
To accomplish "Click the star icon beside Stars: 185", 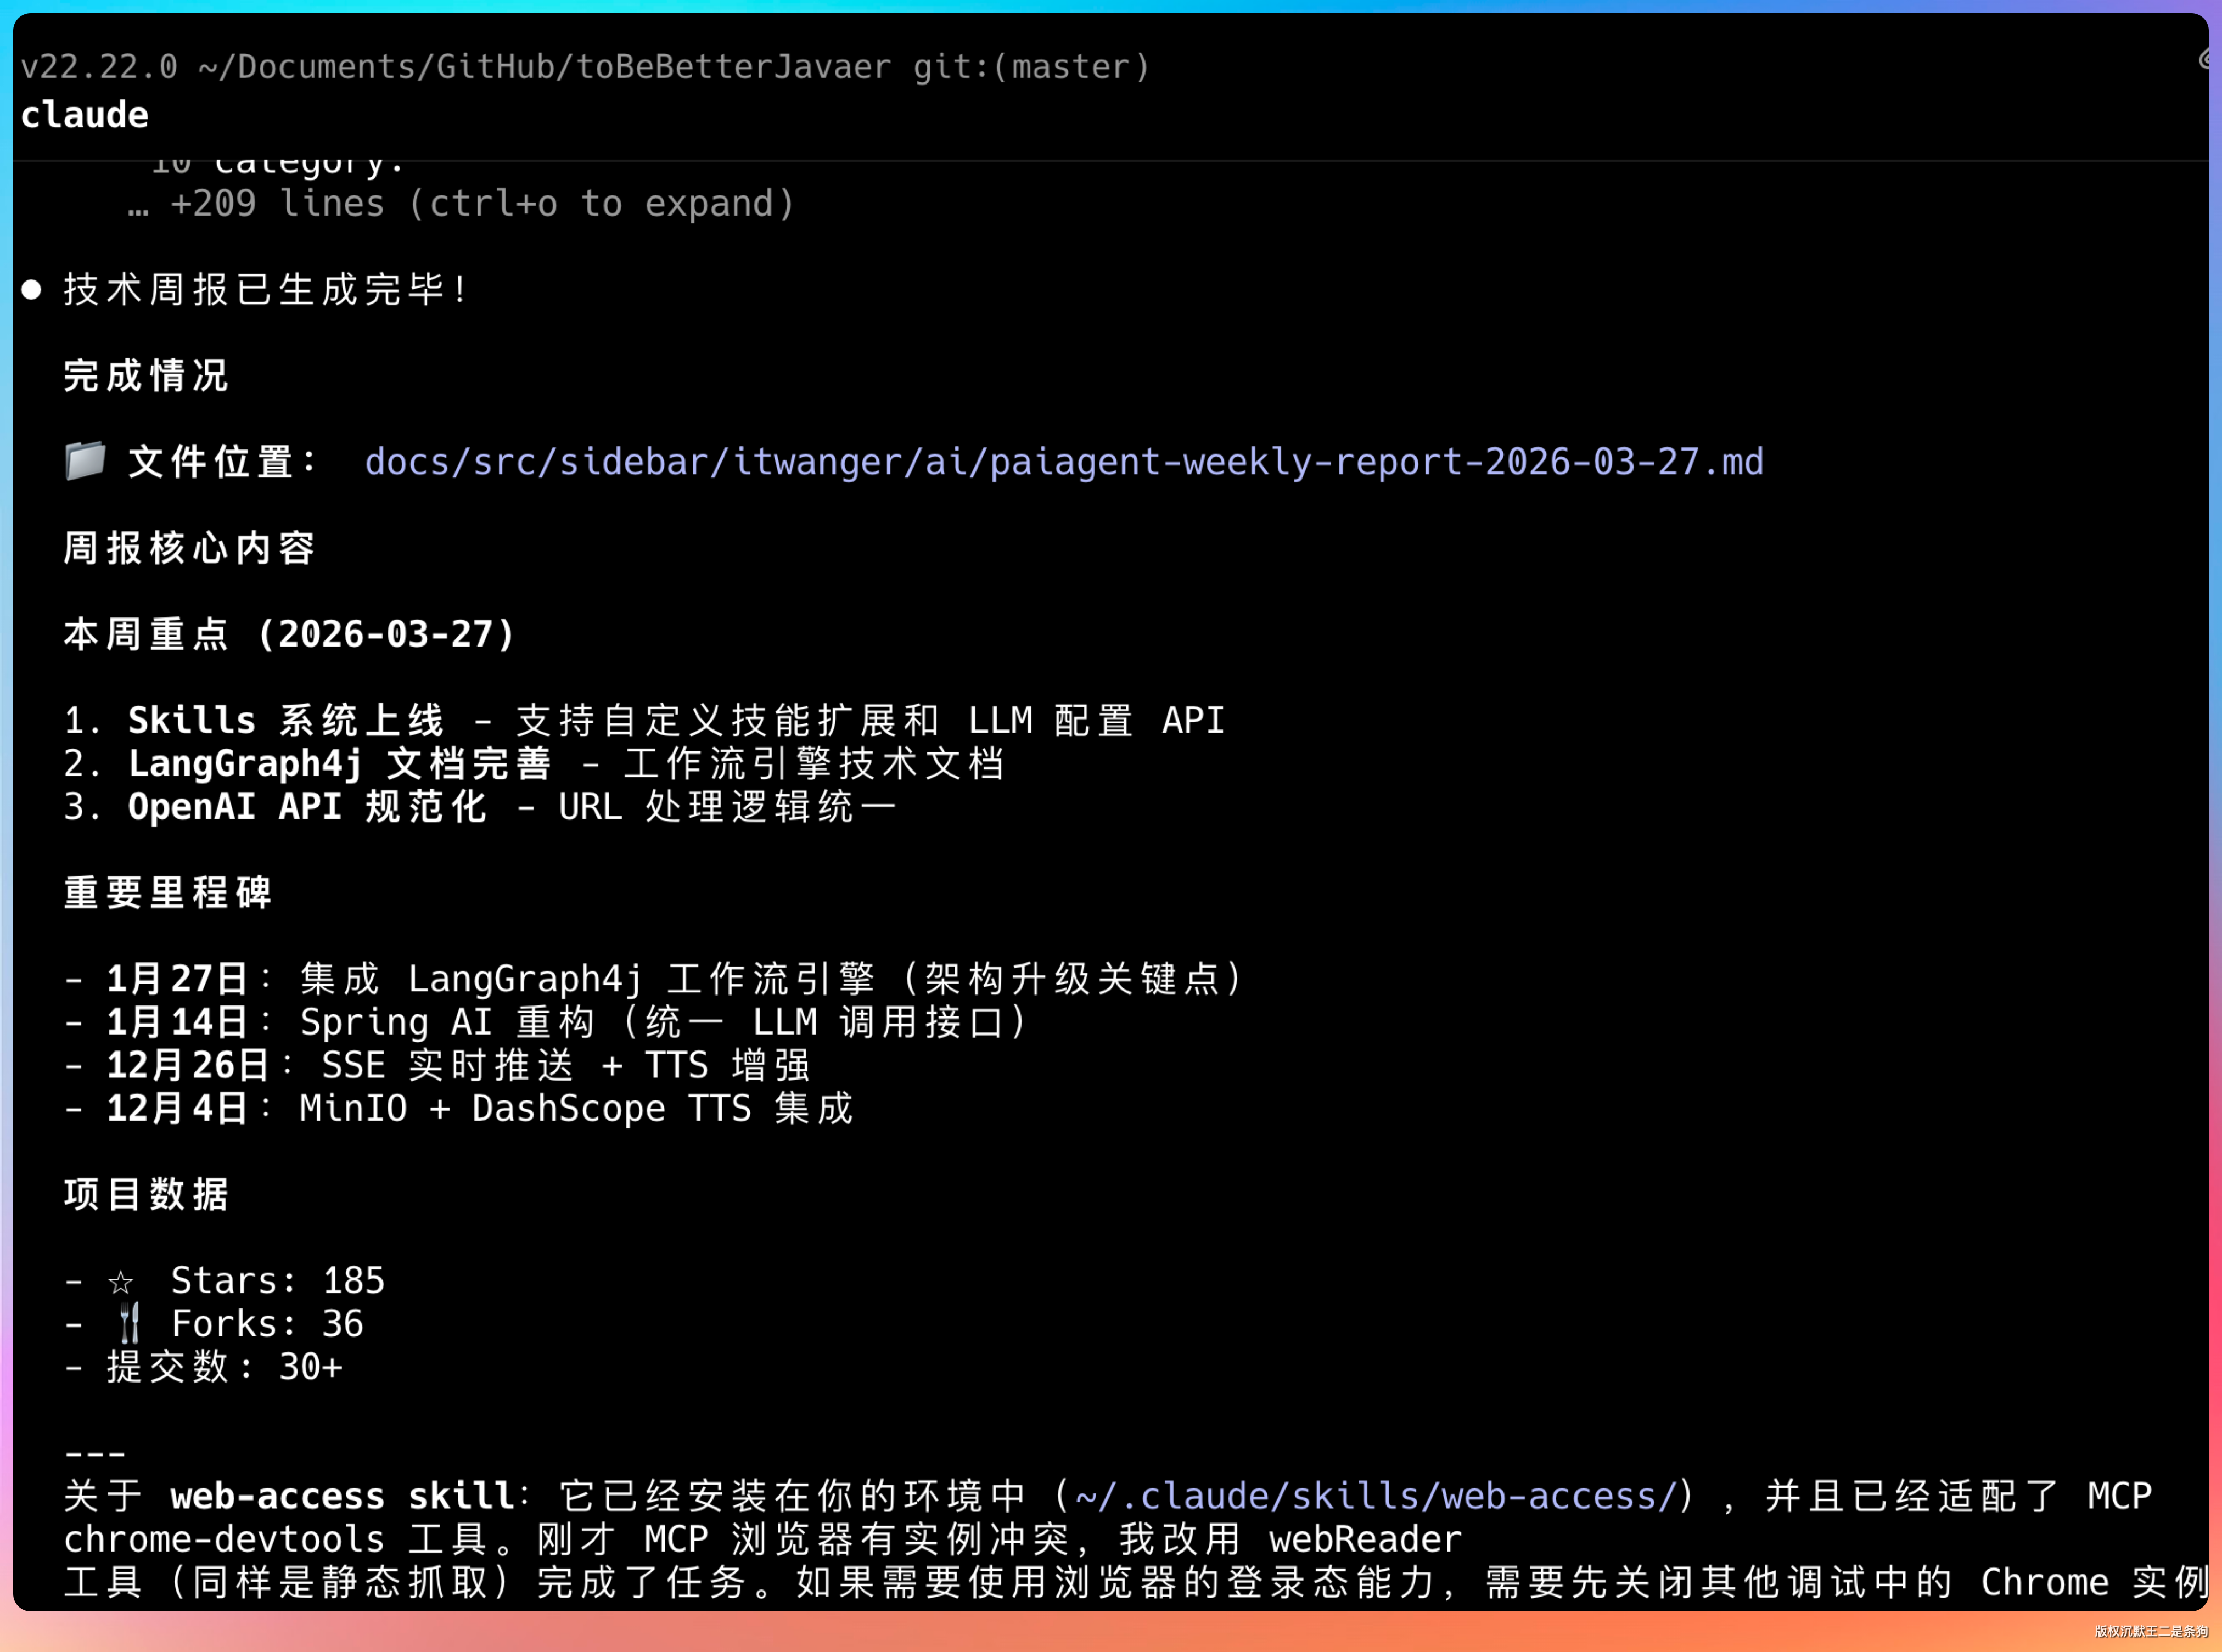I will point(121,1282).
